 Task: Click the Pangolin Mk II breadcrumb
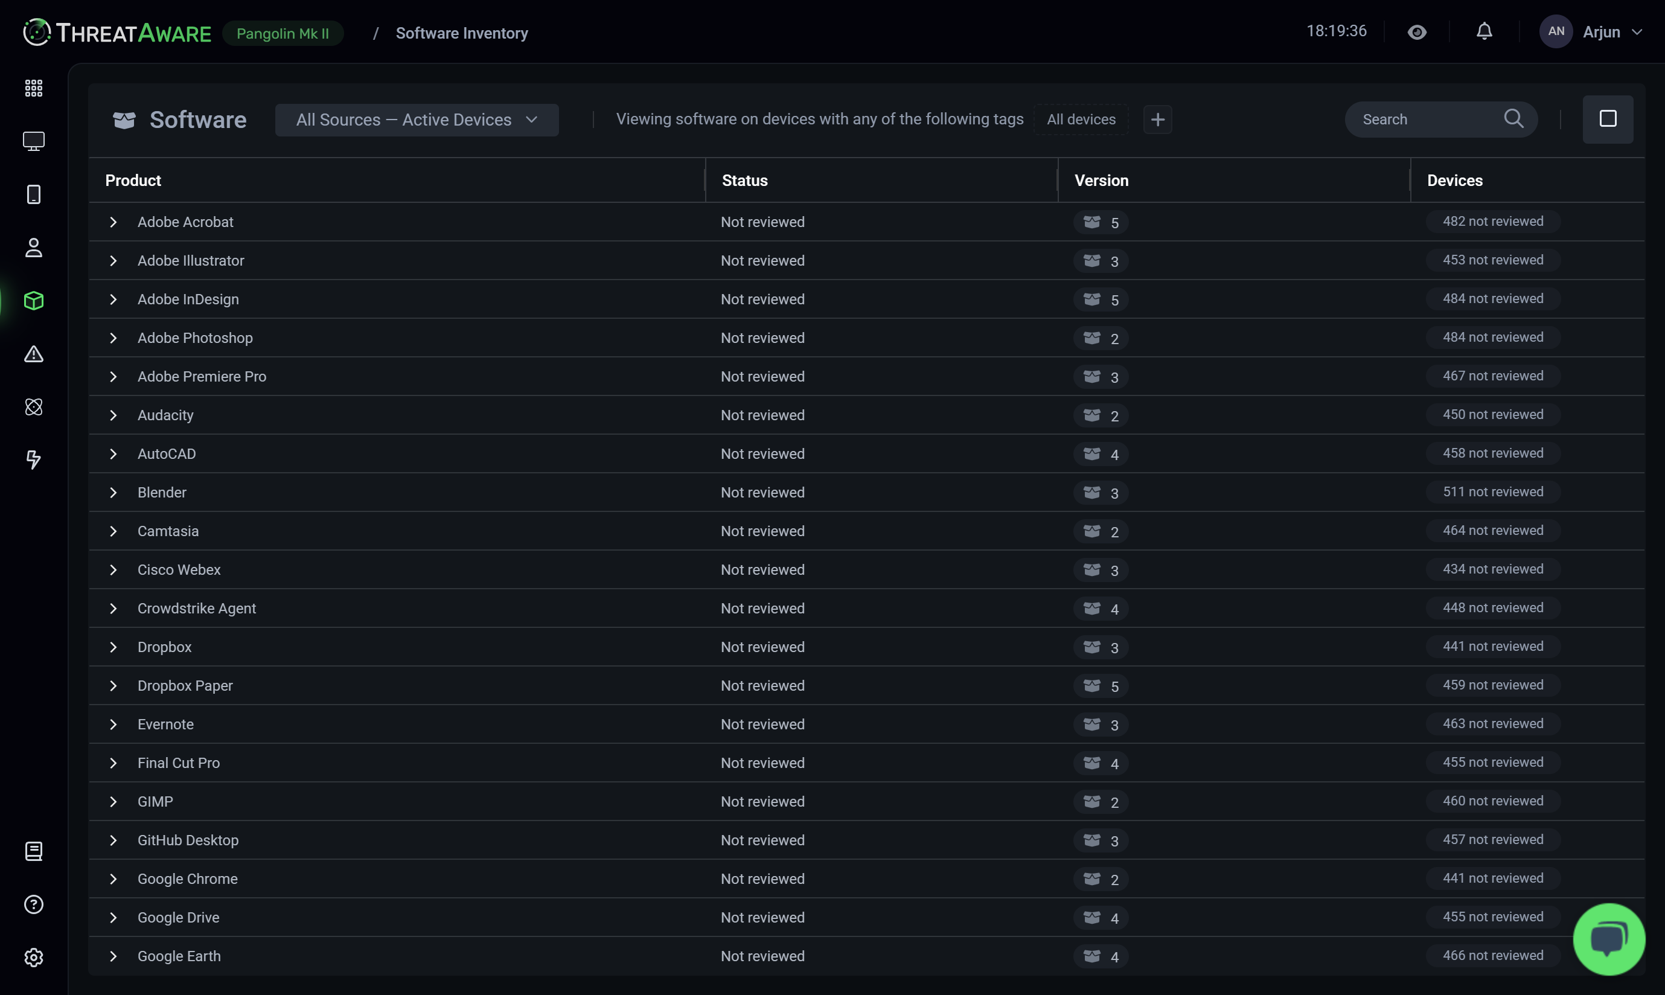(x=282, y=33)
